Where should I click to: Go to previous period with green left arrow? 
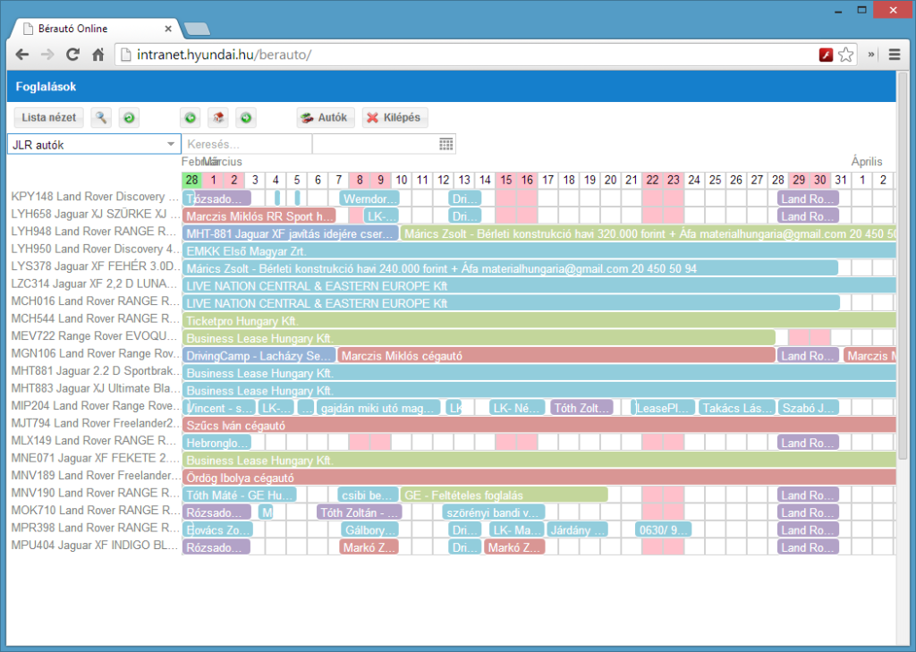[x=190, y=117]
